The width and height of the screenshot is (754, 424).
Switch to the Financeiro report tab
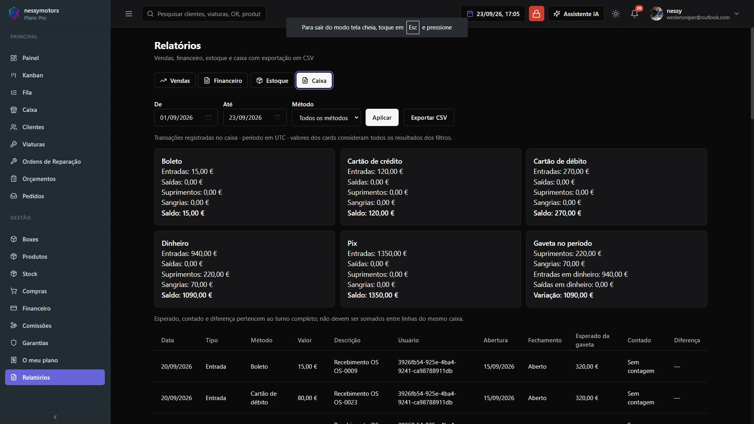pyautogui.click(x=223, y=80)
